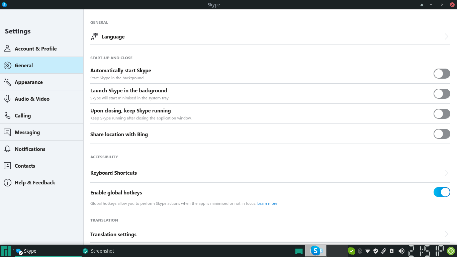
Task: Go to the Calling settings tab
Action: (41, 115)
